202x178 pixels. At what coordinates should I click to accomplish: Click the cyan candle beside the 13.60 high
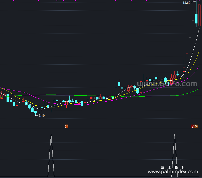pyautogui.click(x=196, y=19)
